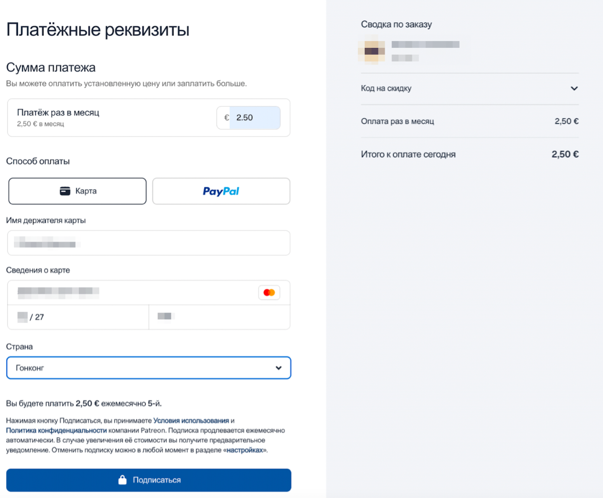603x498 pixels.
Task: Open Условия использования link
Action: tap(191, 420)
